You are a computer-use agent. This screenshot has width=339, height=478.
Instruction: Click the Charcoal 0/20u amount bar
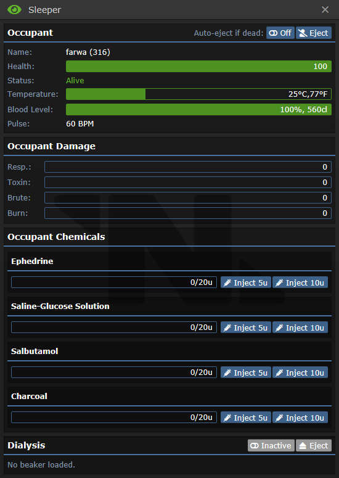(114, 418)
